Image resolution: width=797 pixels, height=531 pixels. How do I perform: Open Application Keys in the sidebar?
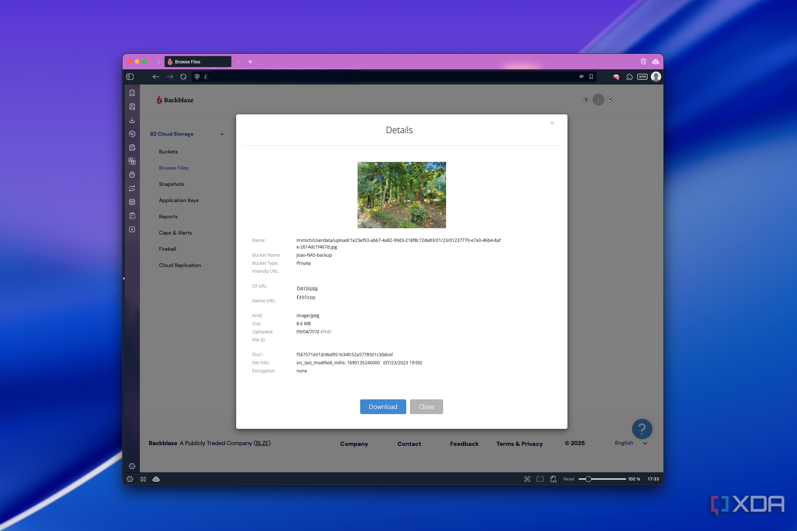point(179,200)
